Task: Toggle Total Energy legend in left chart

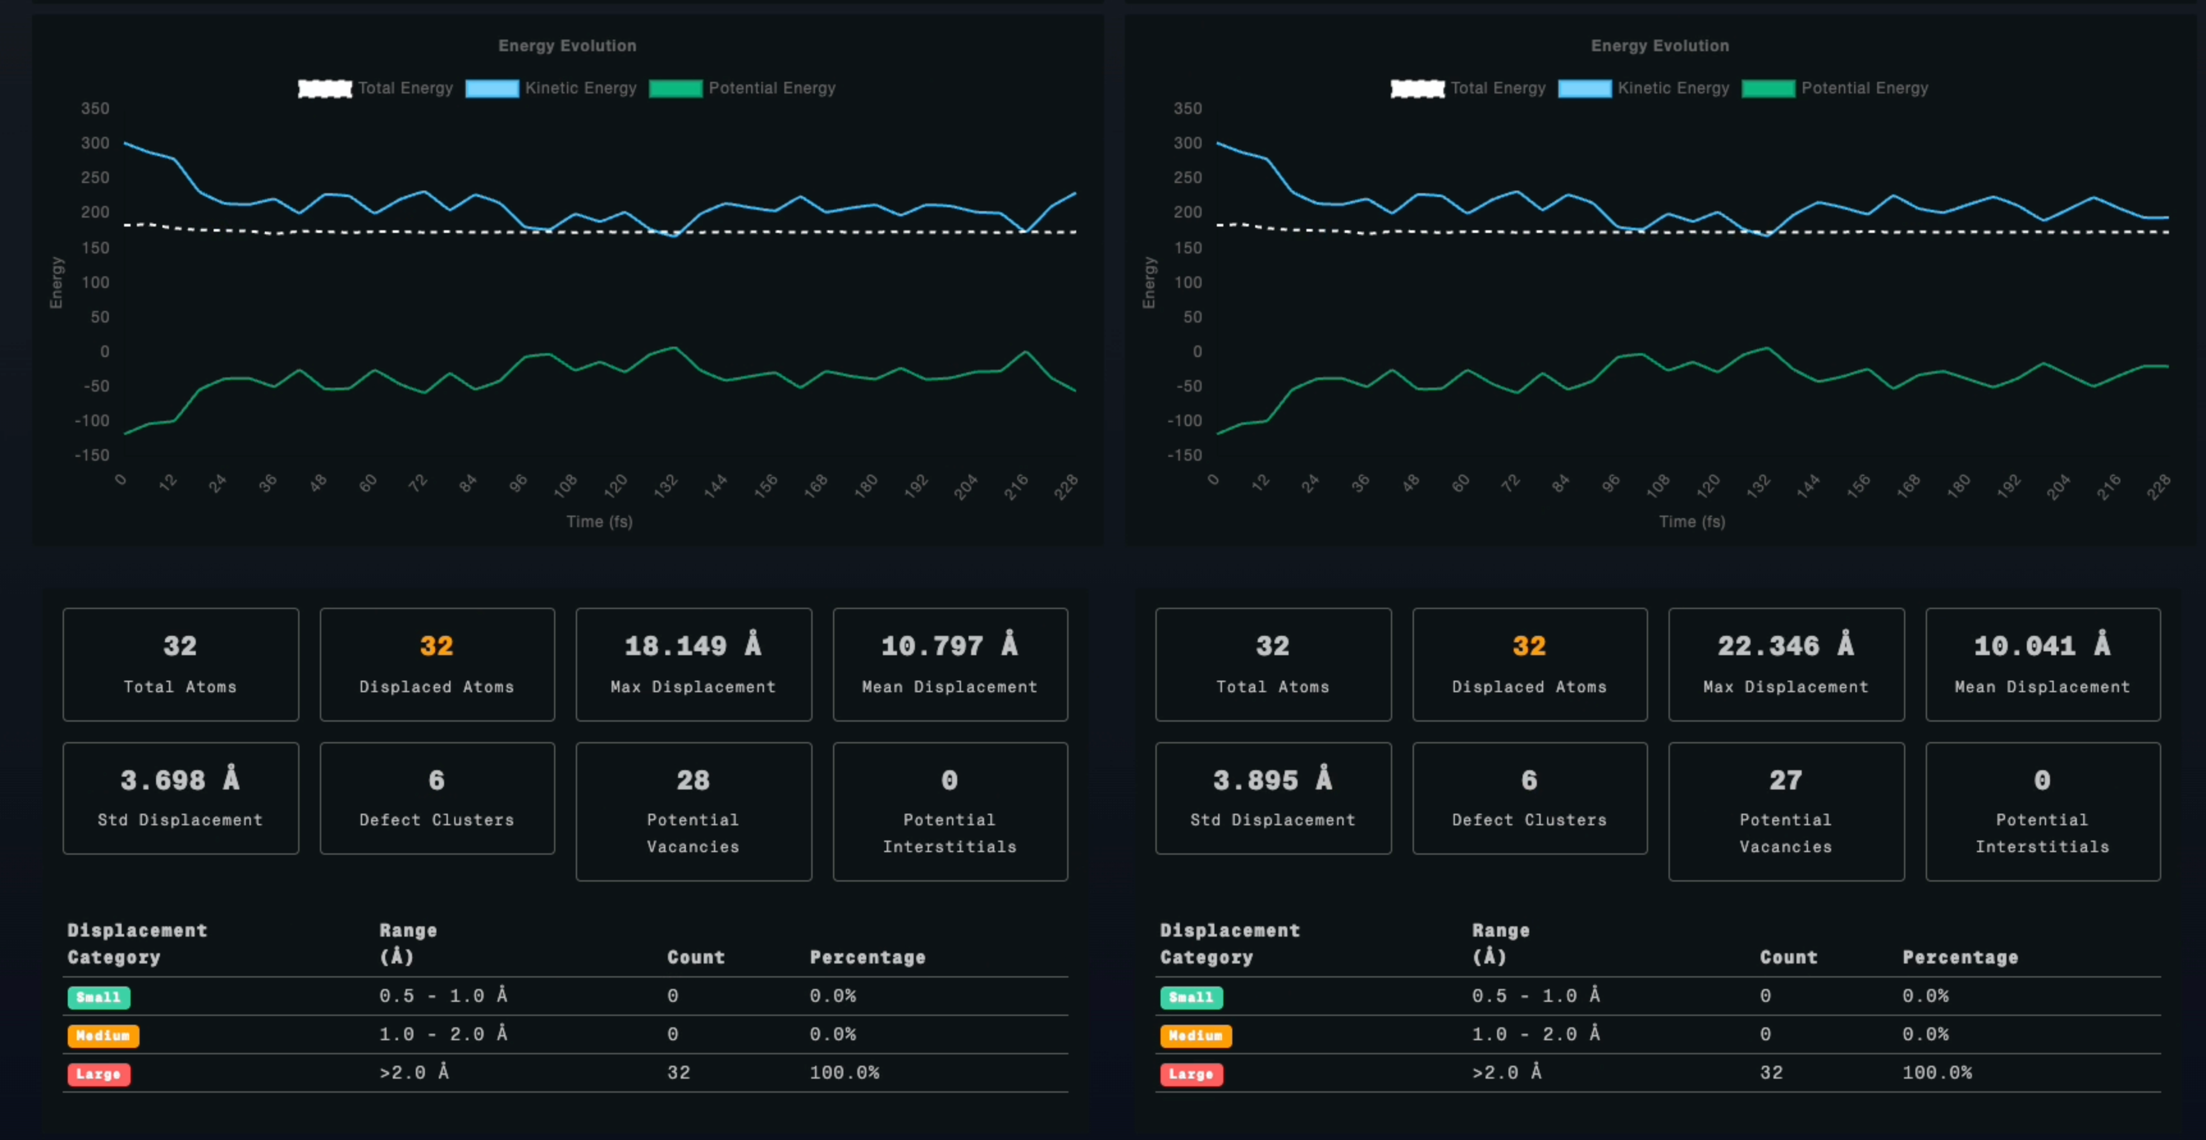Action: [404, 88]
